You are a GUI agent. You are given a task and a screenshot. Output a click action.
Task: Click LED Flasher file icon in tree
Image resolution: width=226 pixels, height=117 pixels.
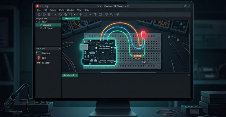41,28
